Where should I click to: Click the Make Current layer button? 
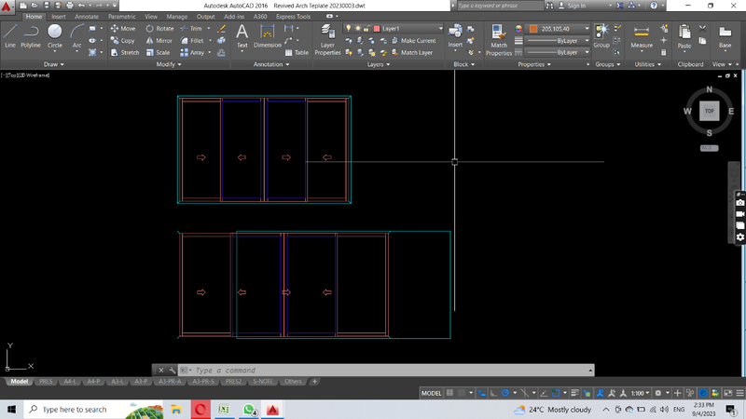pyautogui.click(x=417, y=41)
